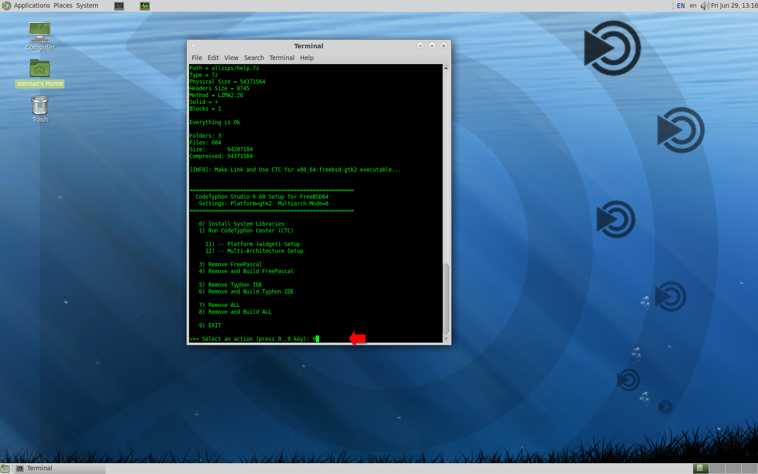The image size is (758, 474).
Task: Open the System menu
Action: click(x=87, y=6)
